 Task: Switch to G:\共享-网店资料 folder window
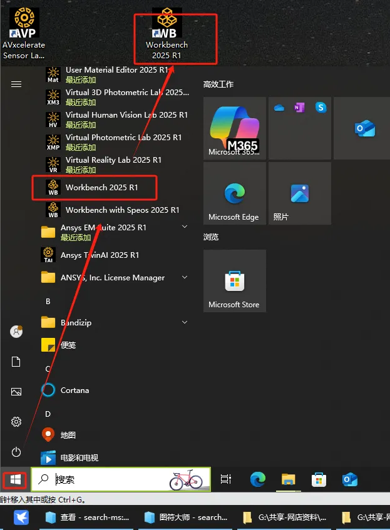tap(285, 517)
